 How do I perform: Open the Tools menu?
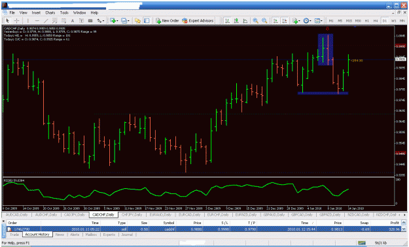point(64,12)
